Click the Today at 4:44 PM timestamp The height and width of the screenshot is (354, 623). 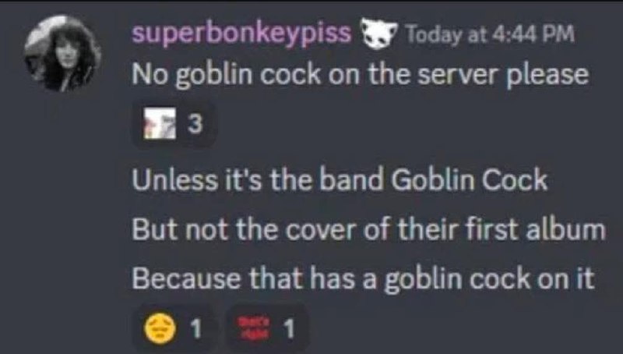tap(490, 34)
